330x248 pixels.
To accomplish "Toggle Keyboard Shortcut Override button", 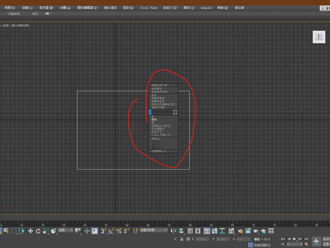I will coord(94,231).
